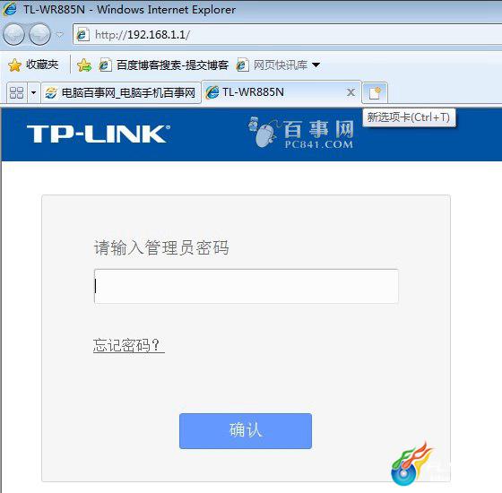
Task: Open the 百度博客搜索-提交博客 bookmark
Action: (164, 65)
